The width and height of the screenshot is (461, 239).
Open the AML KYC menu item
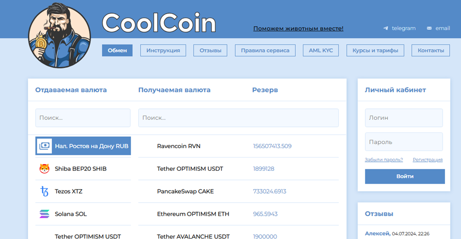[x=321, y=50]
